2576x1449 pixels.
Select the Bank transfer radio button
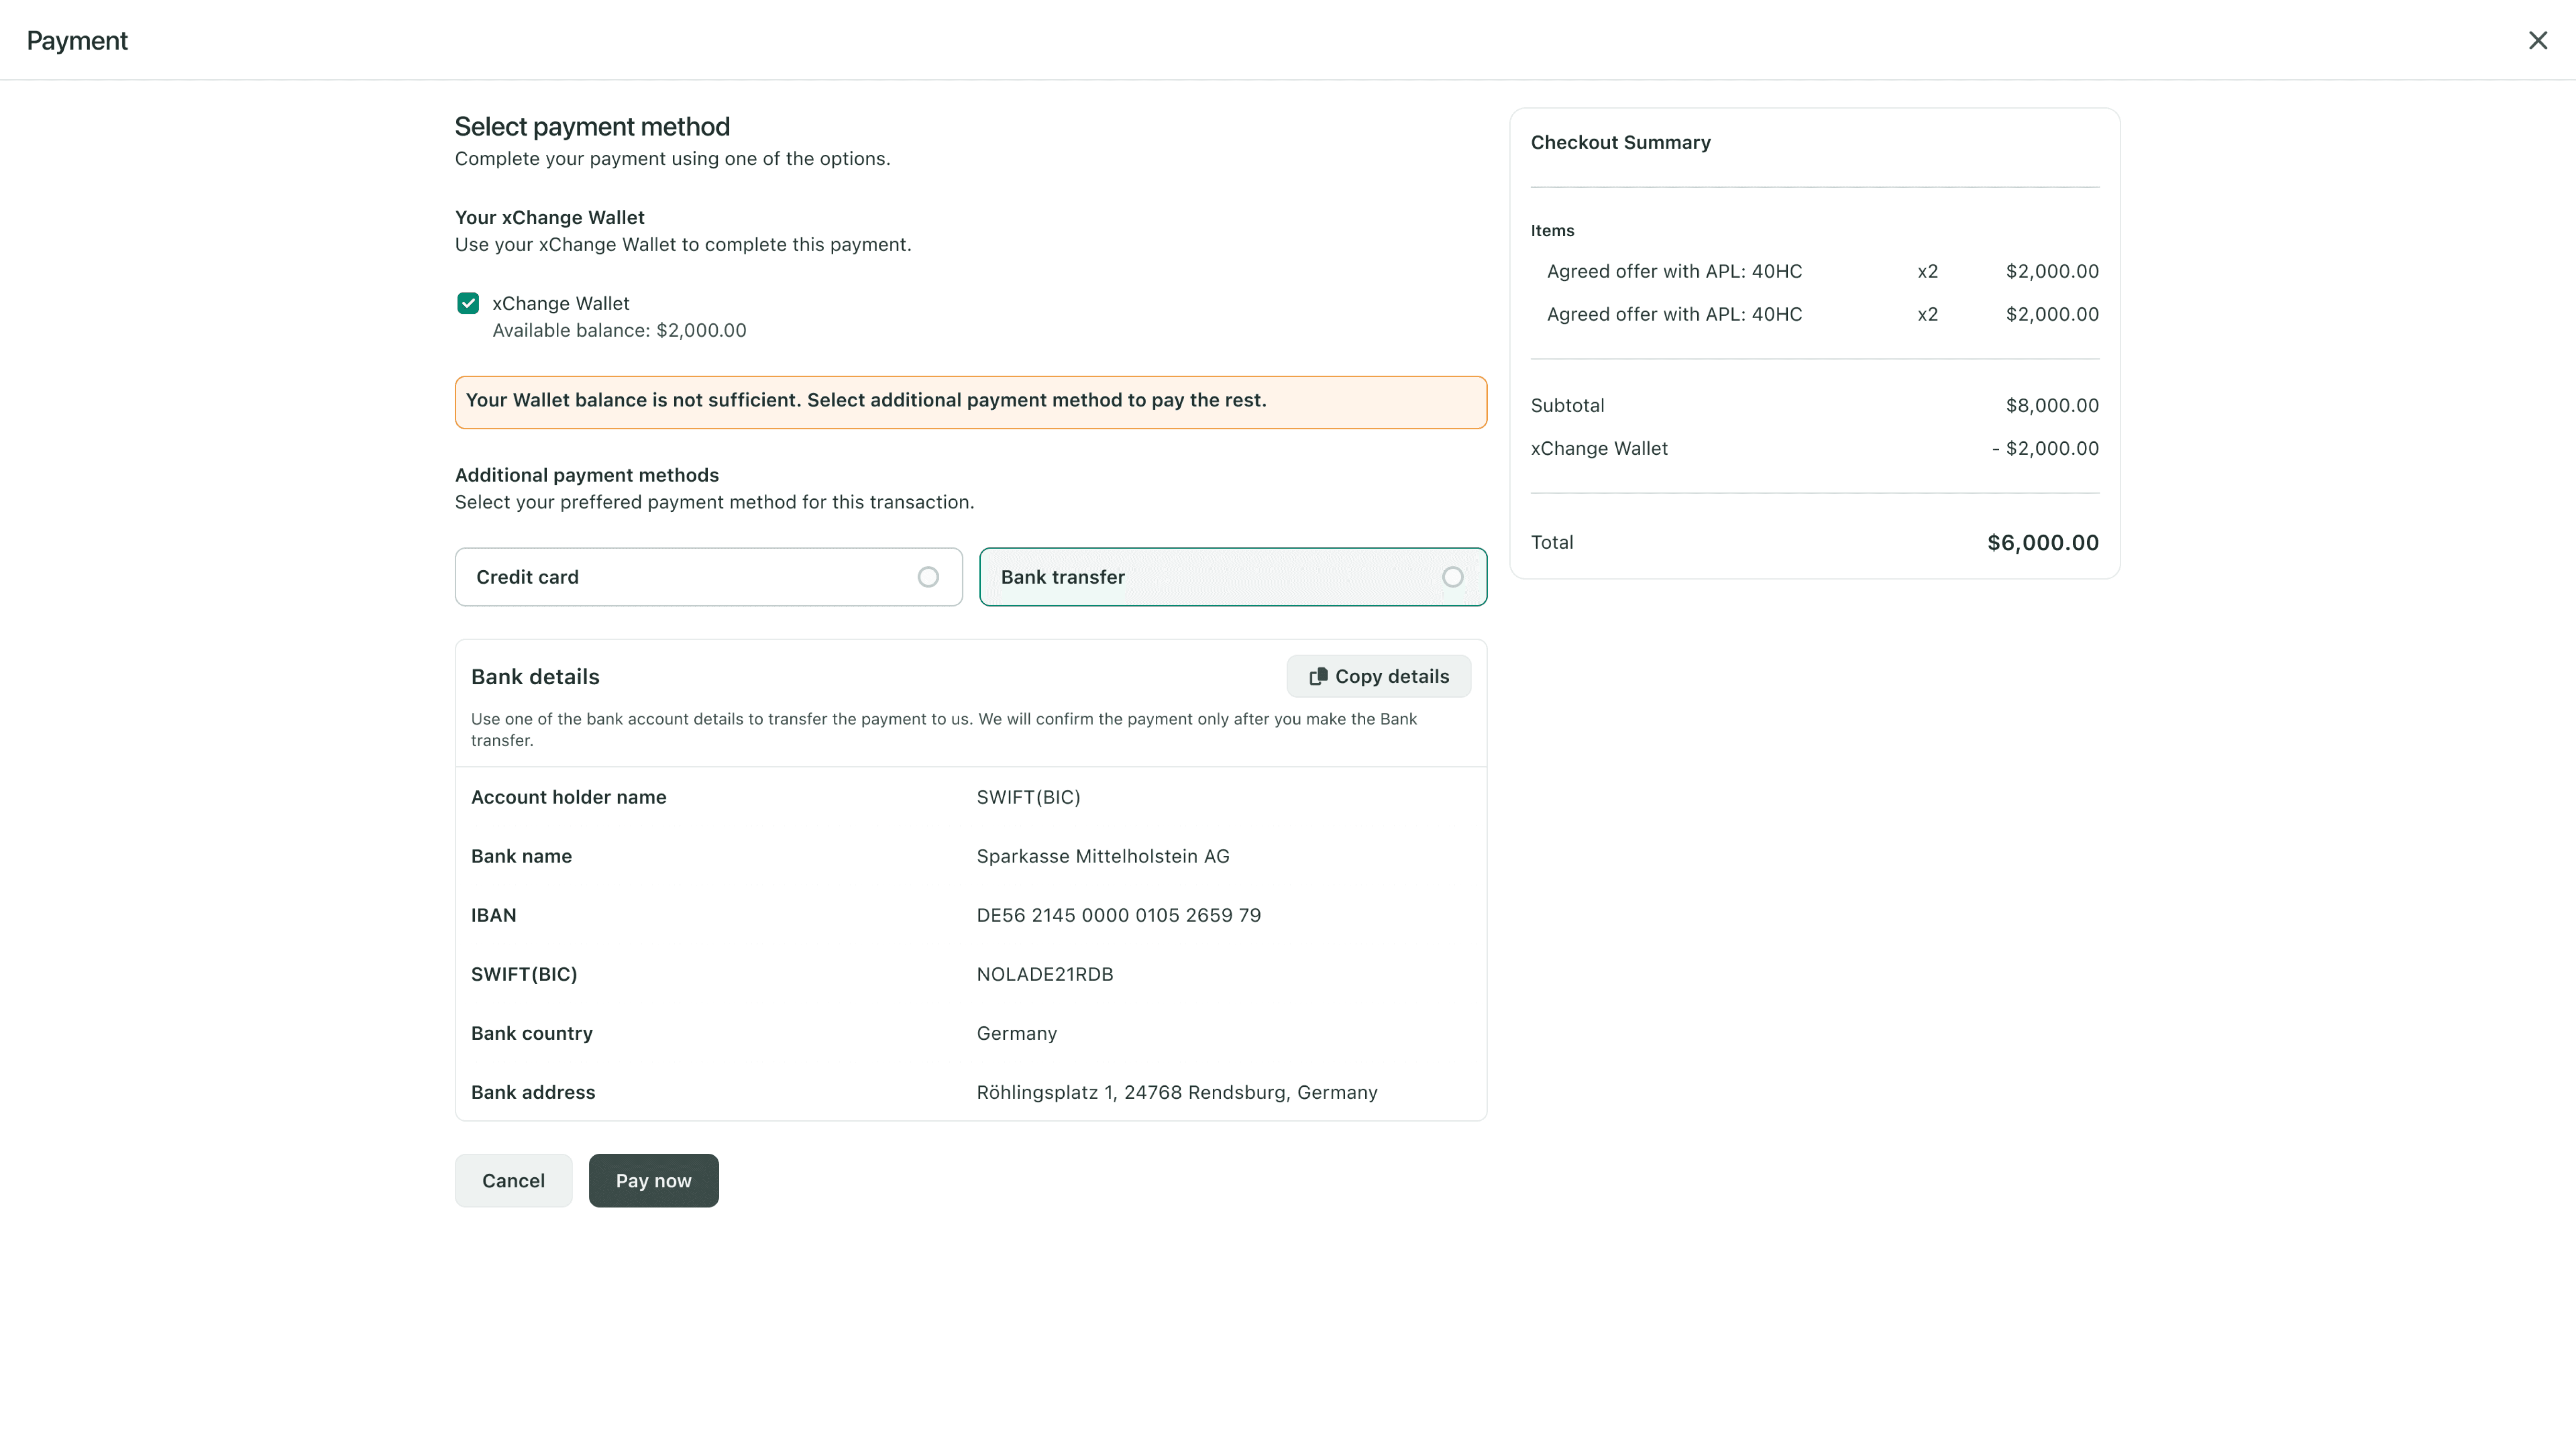(x=1453, y=577)
